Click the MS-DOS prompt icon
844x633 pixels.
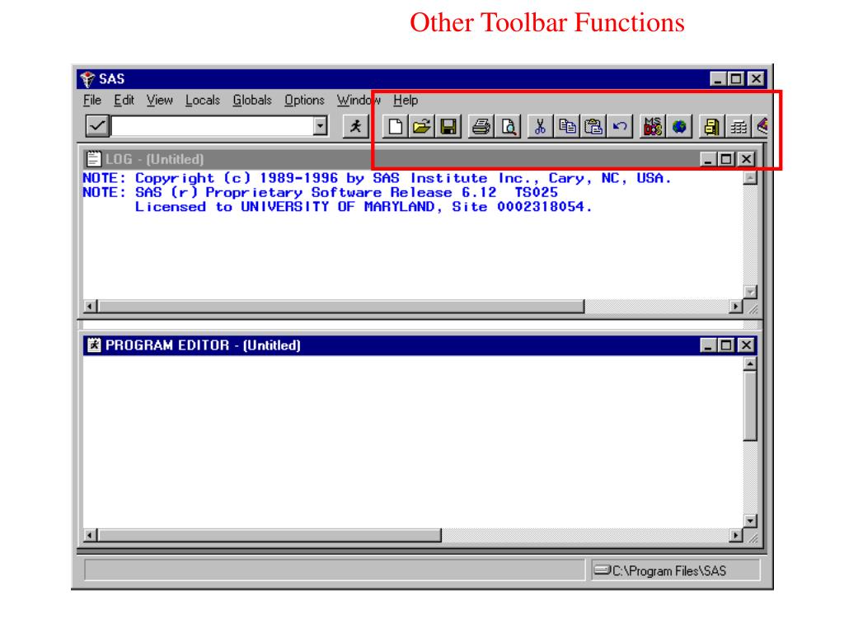point(653,126)
